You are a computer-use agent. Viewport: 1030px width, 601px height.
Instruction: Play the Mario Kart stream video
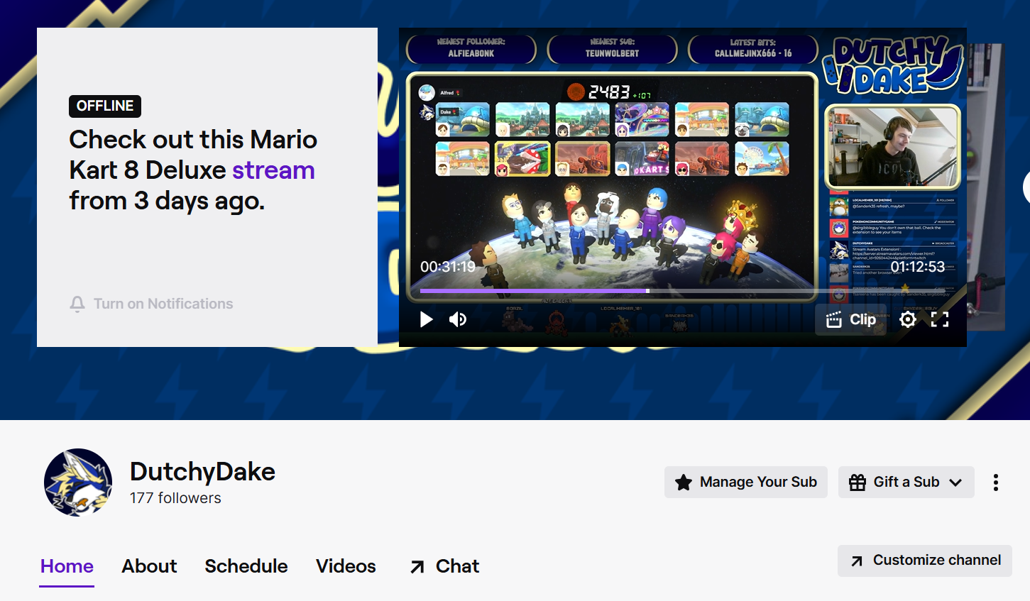427,319
